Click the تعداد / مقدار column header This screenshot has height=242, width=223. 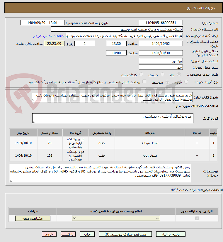coord(50,133)
